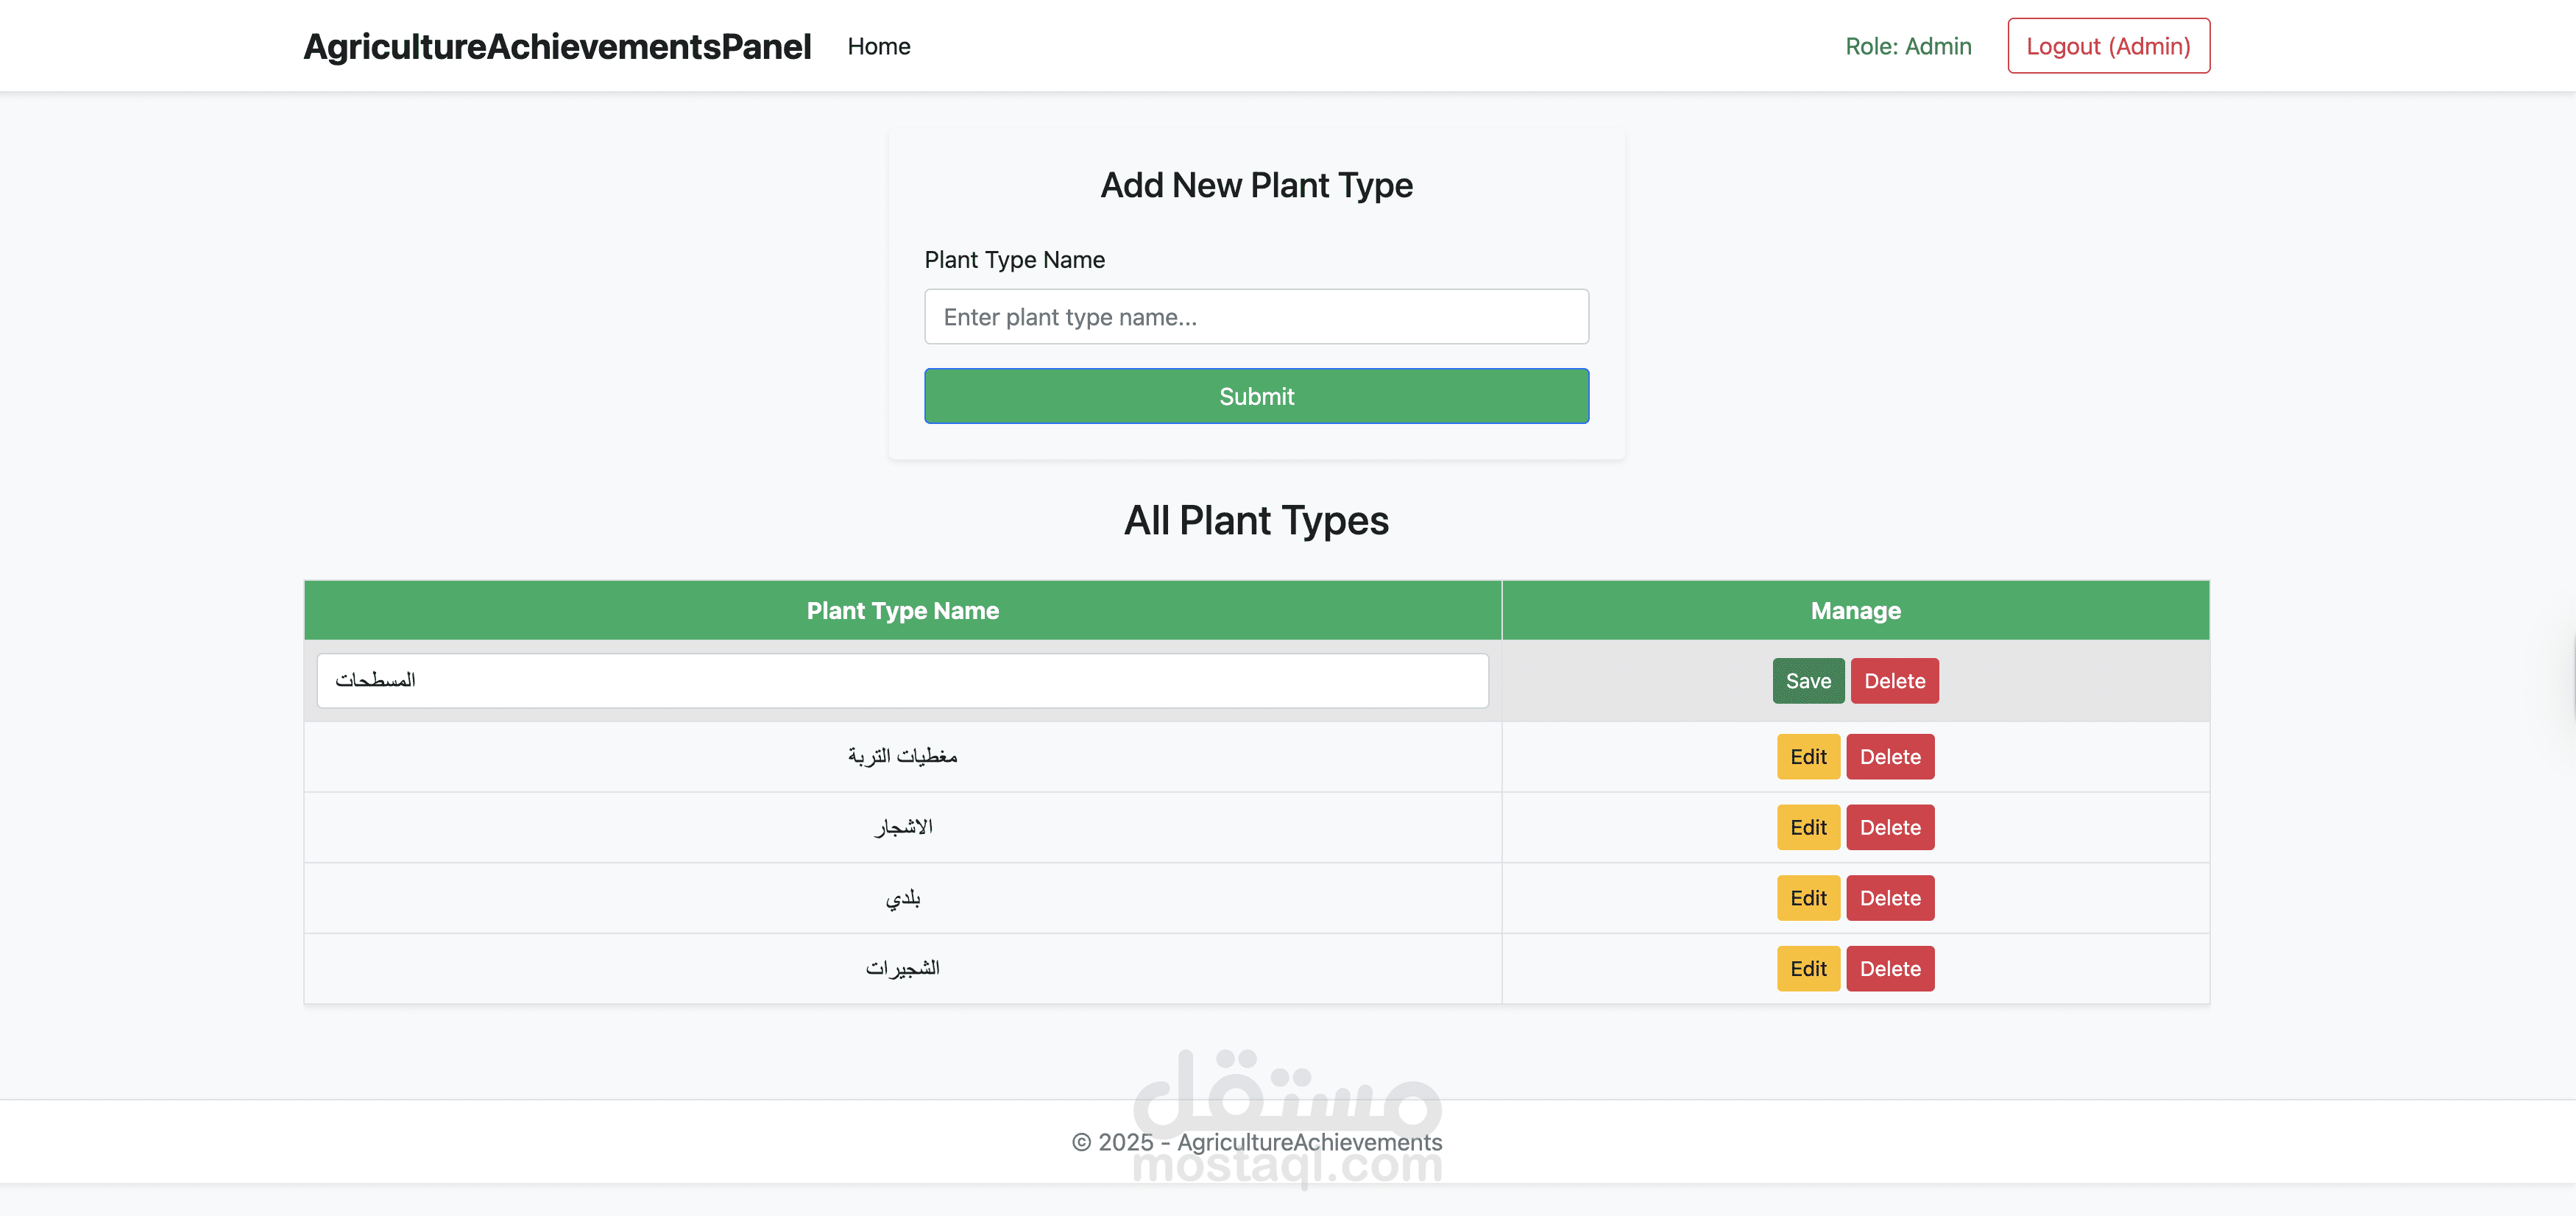Select the الشجيرات name cell in table
Image resolution: width=2576 pixels, height=1216 pixels.
coord(902,969)
